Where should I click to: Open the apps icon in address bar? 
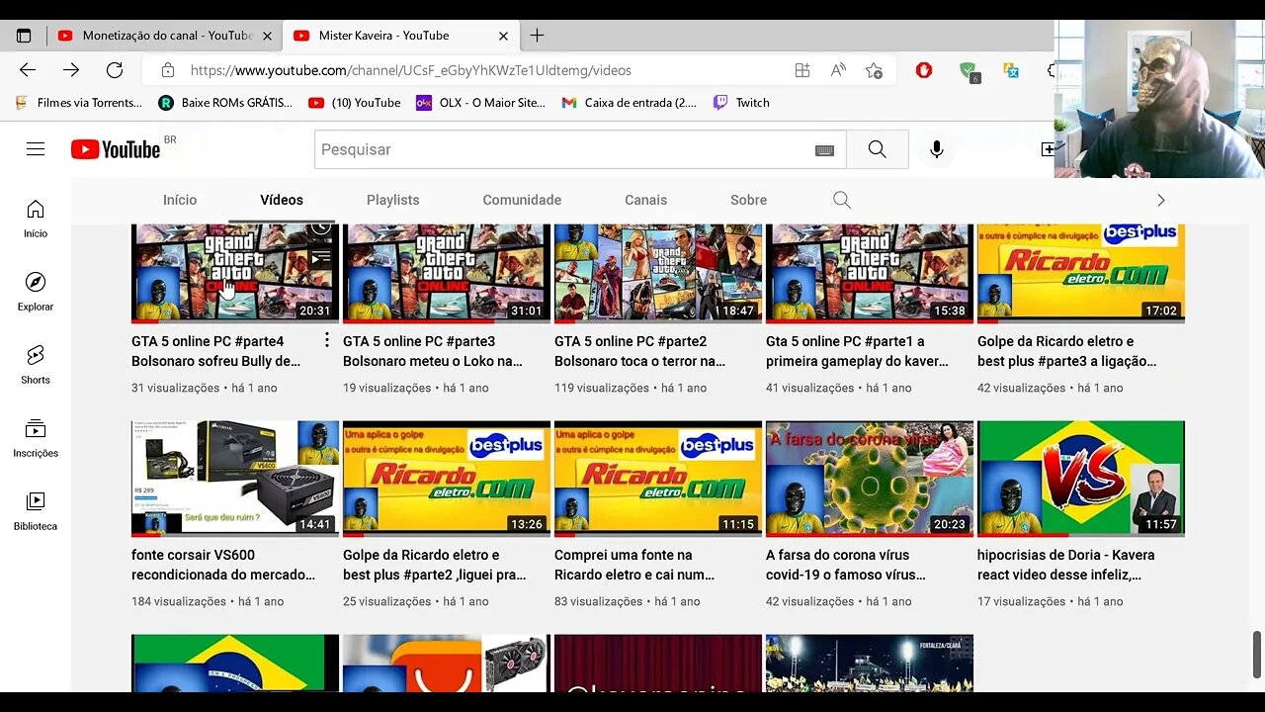pos(802,70)
